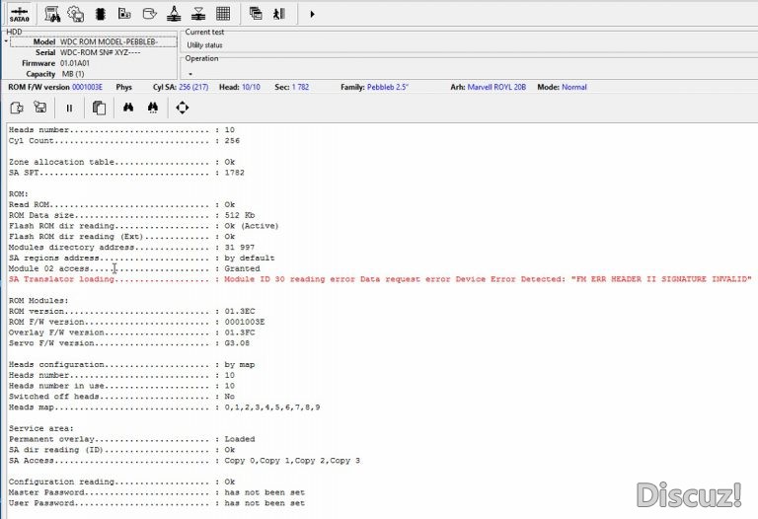Screen dimensions: 758x519
Task: Click the log export page icon
Action: (17, 108)
